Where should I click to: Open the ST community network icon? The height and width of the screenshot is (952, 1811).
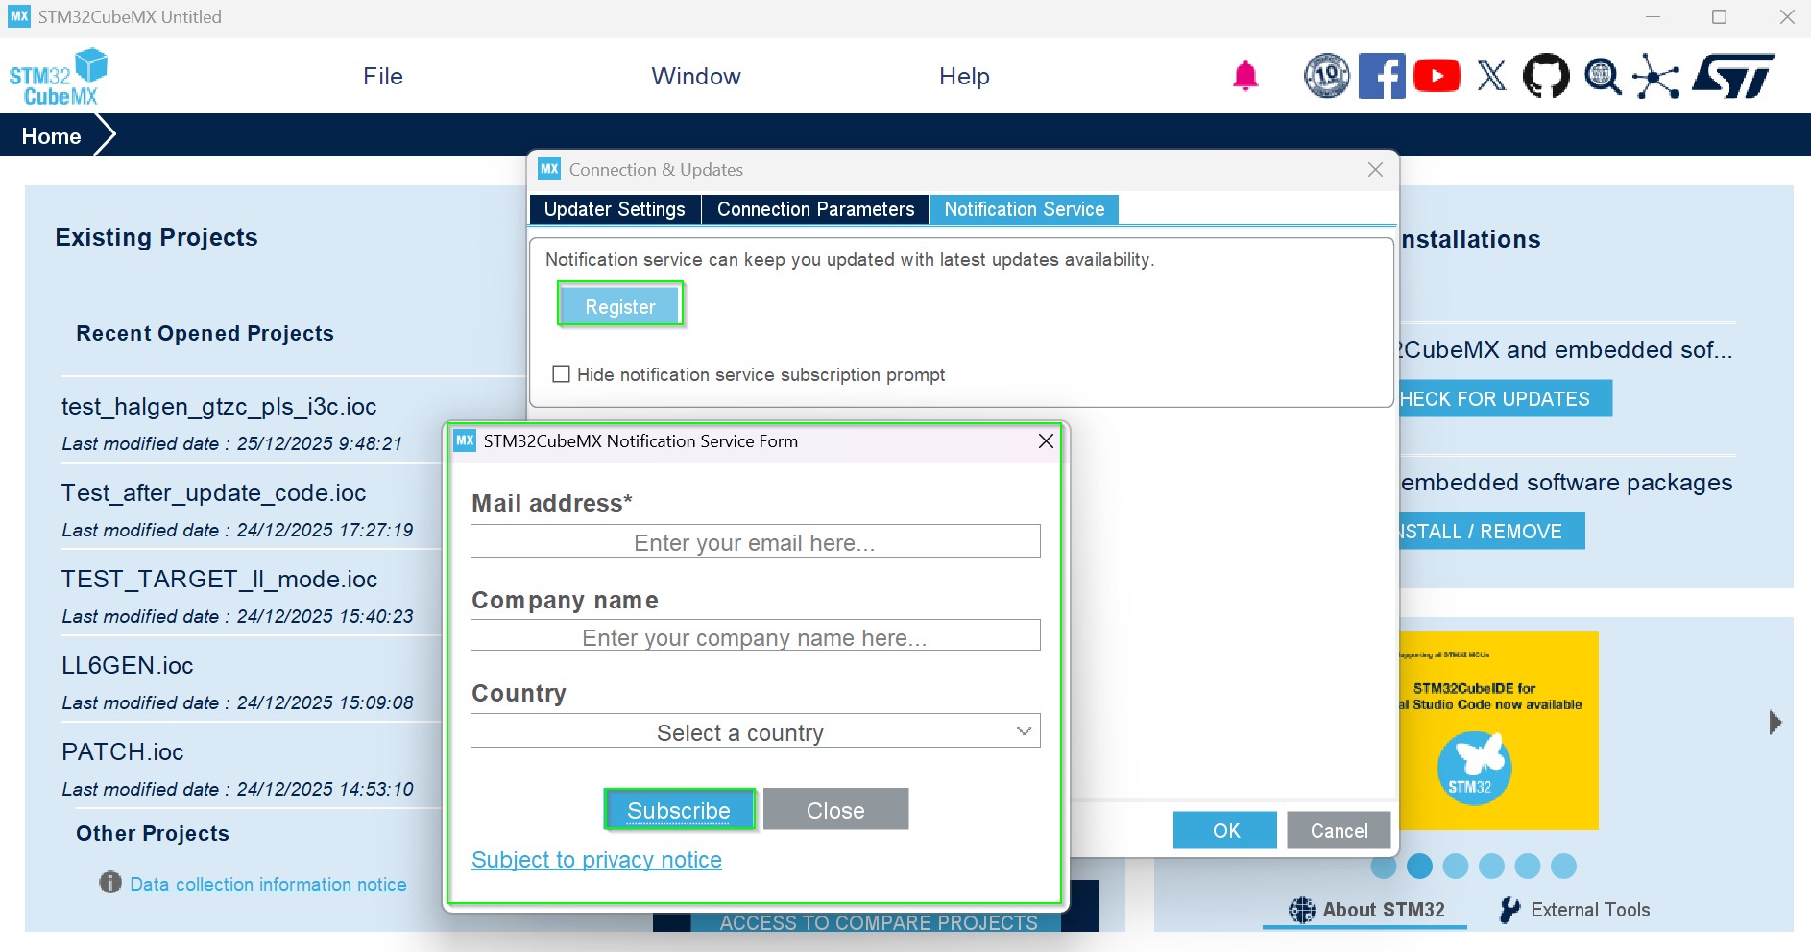1656,77
